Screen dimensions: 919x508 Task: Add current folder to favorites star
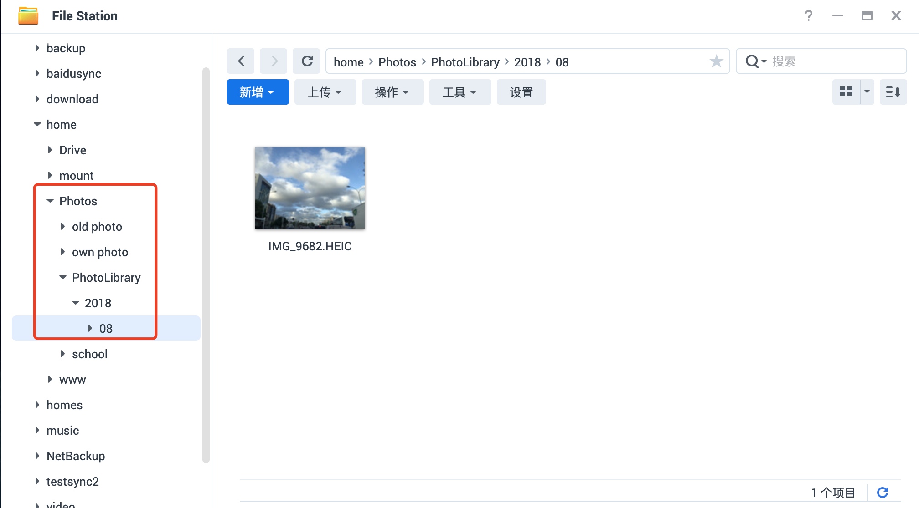[716, 61]
